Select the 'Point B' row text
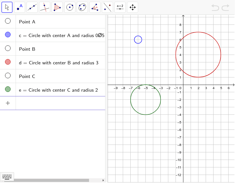Viewport: 235px width, 183px height. click(27, 49)
